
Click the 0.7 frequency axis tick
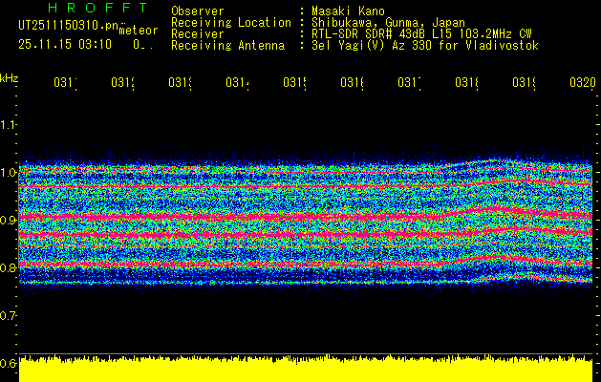coord(10,315)
